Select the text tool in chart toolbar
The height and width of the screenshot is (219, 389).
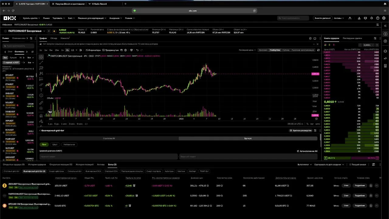coord(41,90)
